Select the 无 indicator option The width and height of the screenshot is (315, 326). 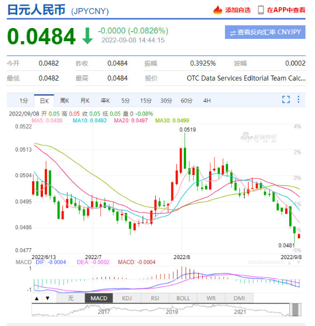71,299
